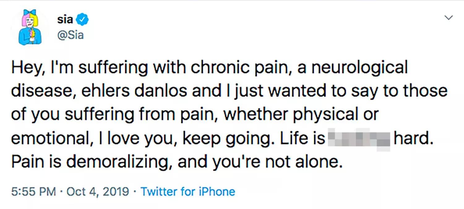The image size is (464, 209).
Task: Open the tweet options chevron menu
Action: tap(449, 18)
